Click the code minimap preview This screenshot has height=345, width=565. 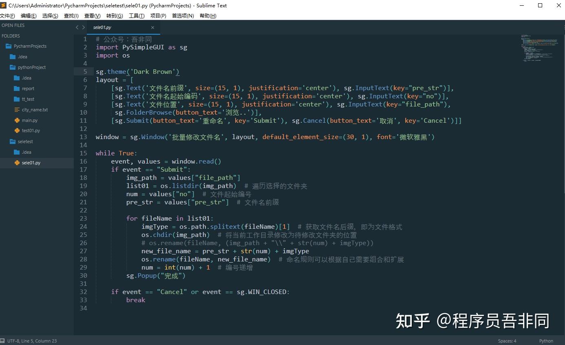point(539,47)
